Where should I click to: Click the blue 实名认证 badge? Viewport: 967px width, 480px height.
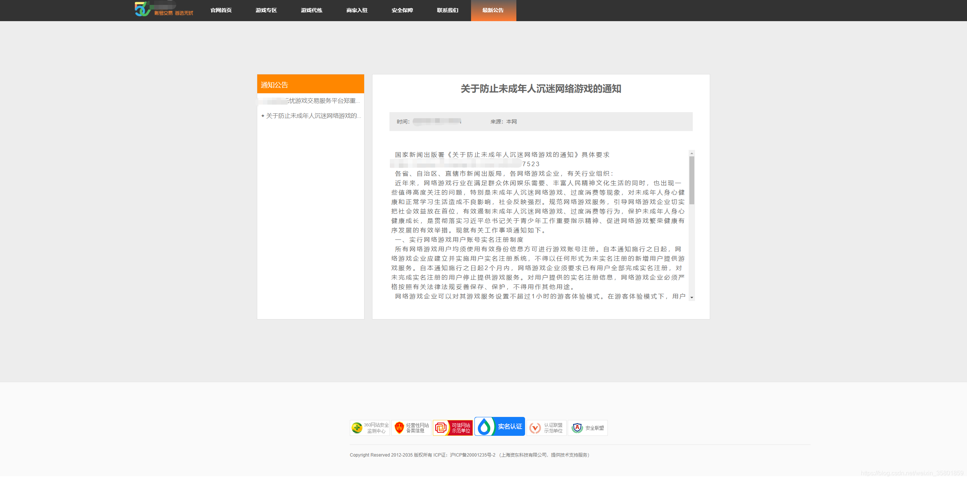[x=499, y=426]
